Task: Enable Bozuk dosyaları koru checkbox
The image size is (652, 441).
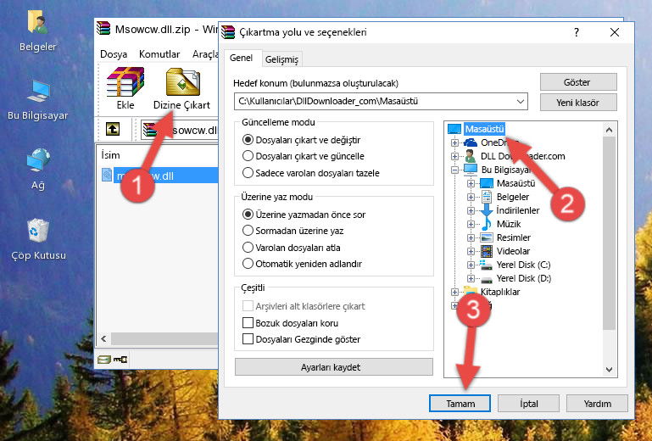Action: point(248,323)
